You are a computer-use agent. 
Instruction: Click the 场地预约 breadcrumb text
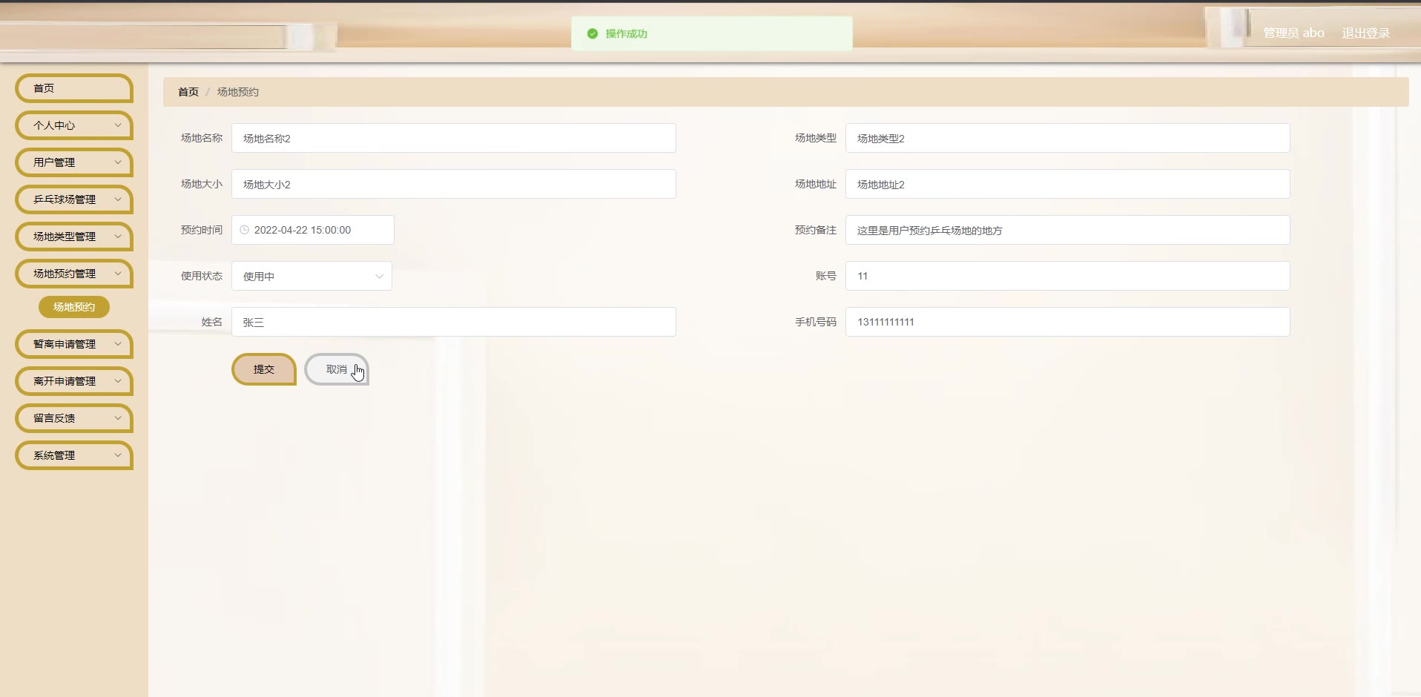238,92
